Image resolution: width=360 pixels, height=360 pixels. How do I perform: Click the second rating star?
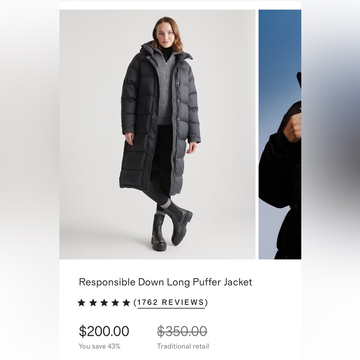click(x=93, y=303)
